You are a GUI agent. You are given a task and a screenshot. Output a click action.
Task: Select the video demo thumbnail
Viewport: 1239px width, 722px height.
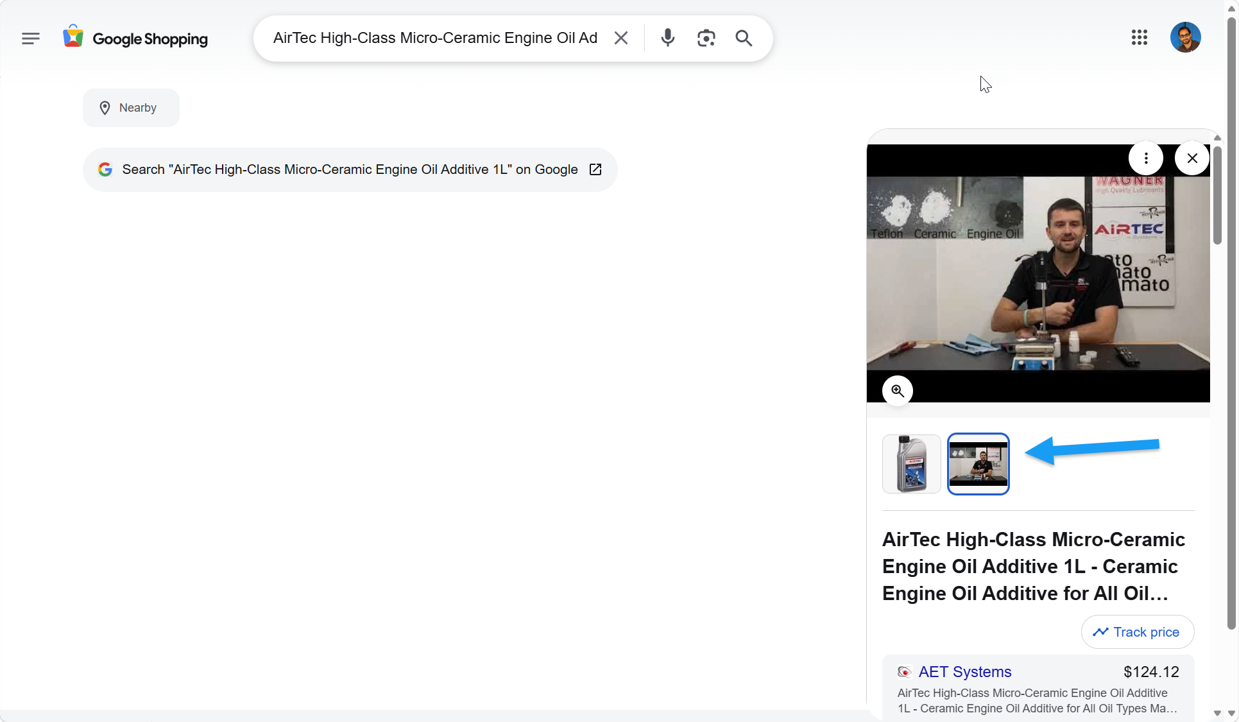click(x=978, y=463)
